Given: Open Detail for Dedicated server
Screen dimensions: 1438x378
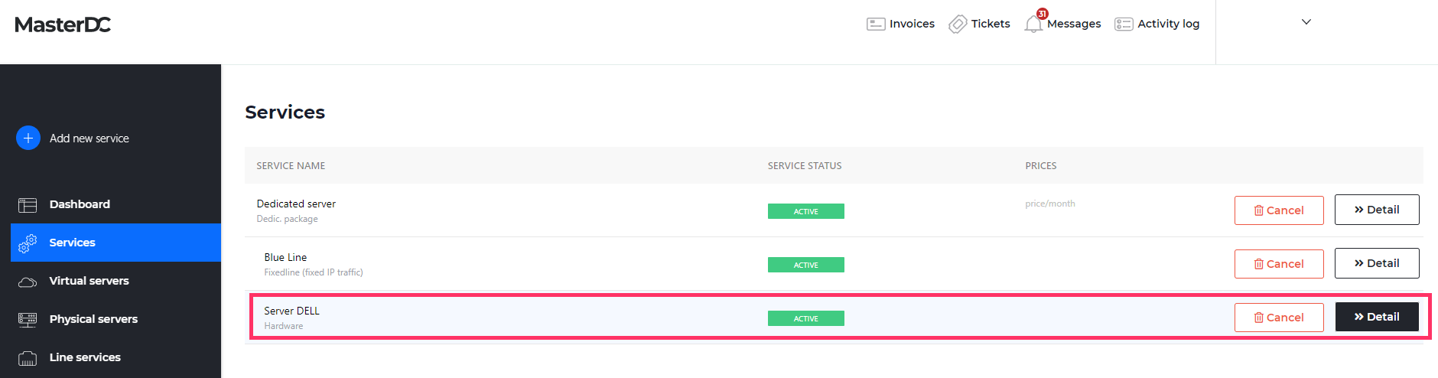Looking at the screenshot, I should 1377,210.
